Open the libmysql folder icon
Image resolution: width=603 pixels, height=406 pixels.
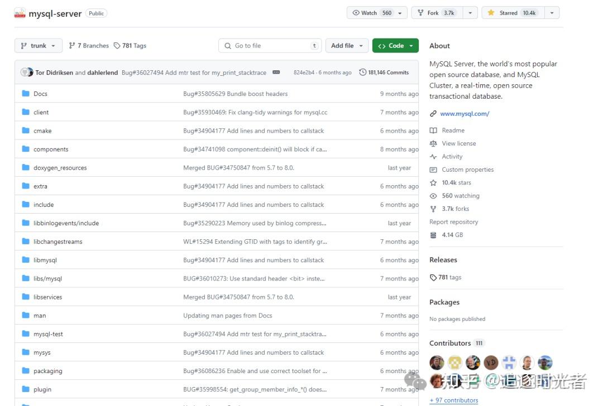point(26,260)
